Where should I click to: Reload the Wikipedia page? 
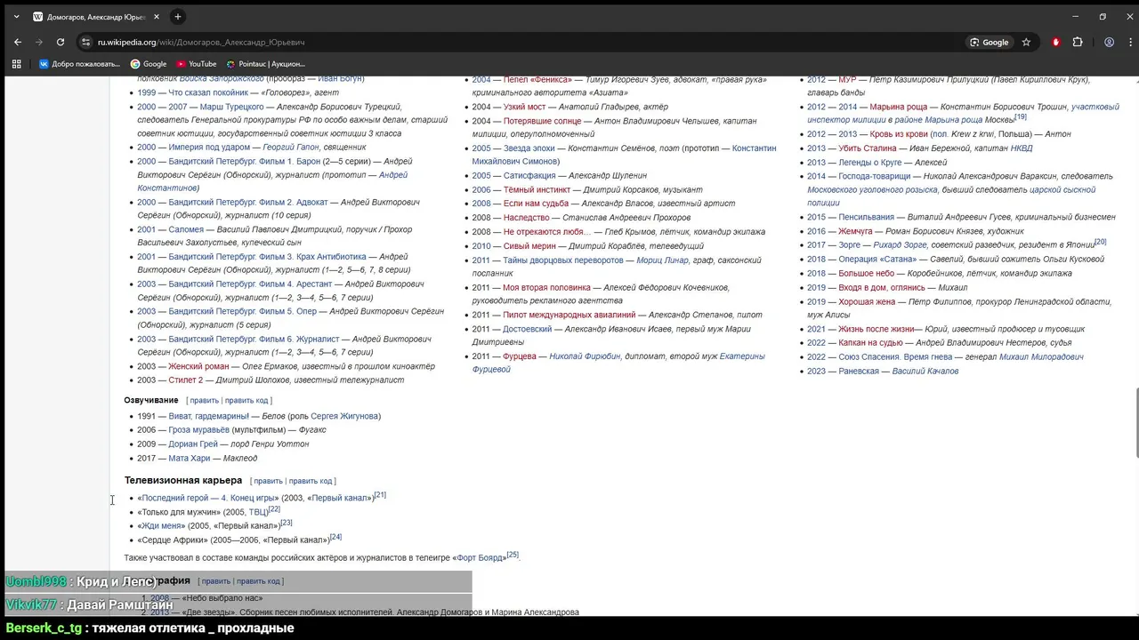[61, 42]
